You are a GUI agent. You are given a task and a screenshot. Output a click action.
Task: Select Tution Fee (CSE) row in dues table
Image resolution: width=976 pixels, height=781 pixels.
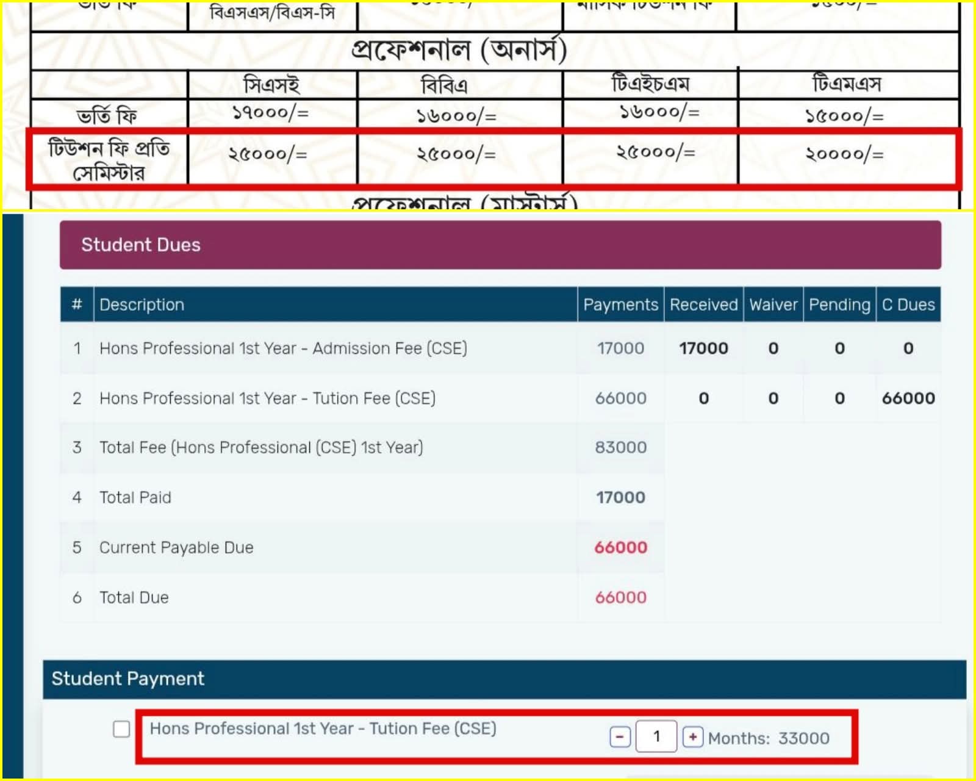pos(267,398)
